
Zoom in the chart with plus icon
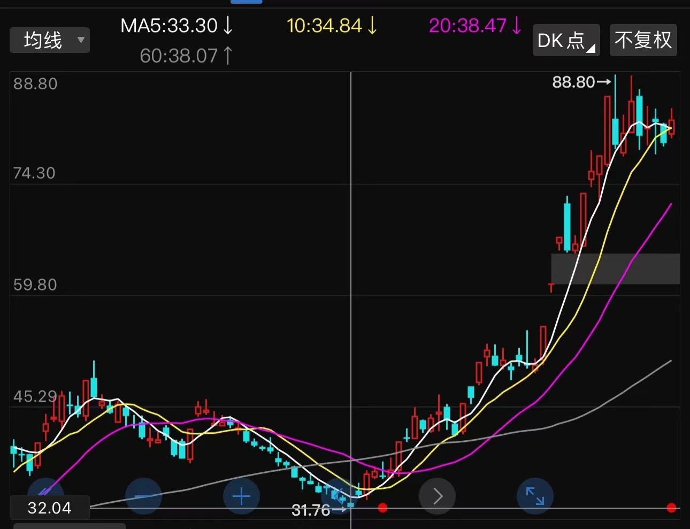point(241,496)
